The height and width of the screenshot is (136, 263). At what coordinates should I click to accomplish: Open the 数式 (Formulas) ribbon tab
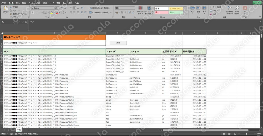coord(45,3)
